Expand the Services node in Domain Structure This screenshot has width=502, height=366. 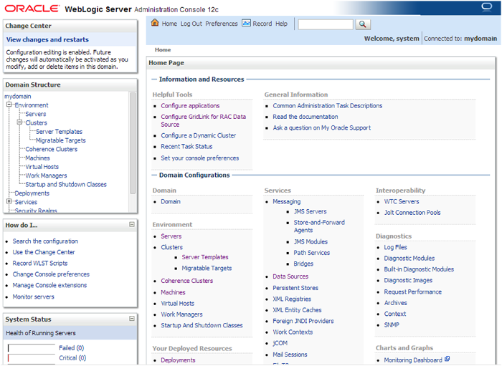tap(9, 202)
